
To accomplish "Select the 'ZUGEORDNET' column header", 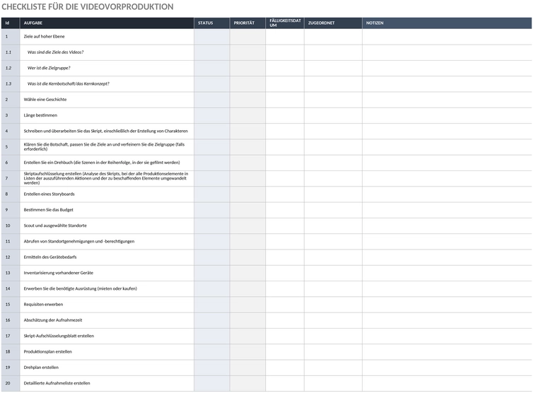I will point(333,23).
